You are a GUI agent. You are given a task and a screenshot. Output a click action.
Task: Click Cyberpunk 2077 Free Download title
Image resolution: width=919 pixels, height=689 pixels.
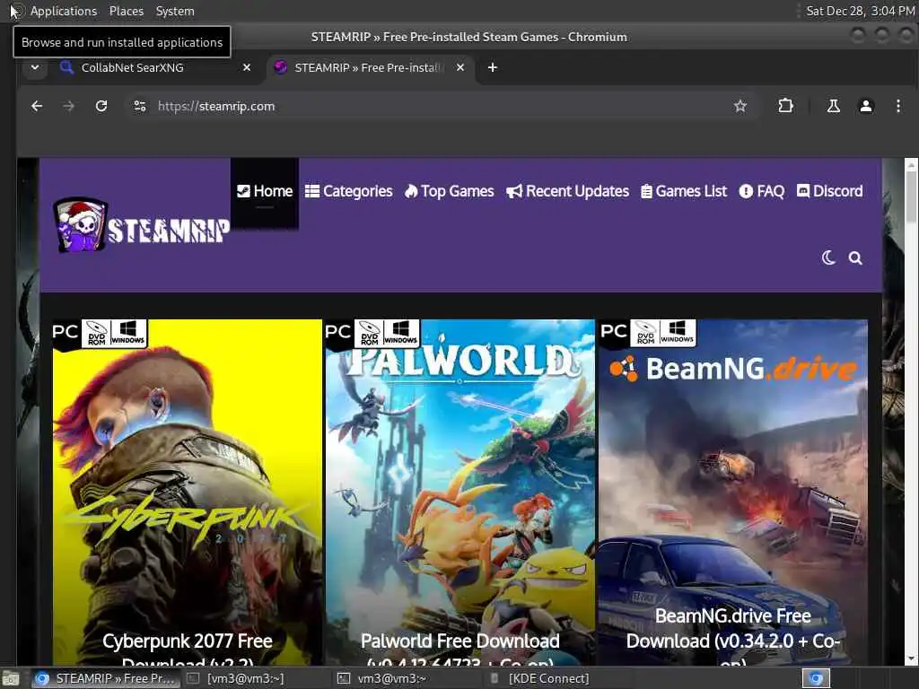(188, 650)
